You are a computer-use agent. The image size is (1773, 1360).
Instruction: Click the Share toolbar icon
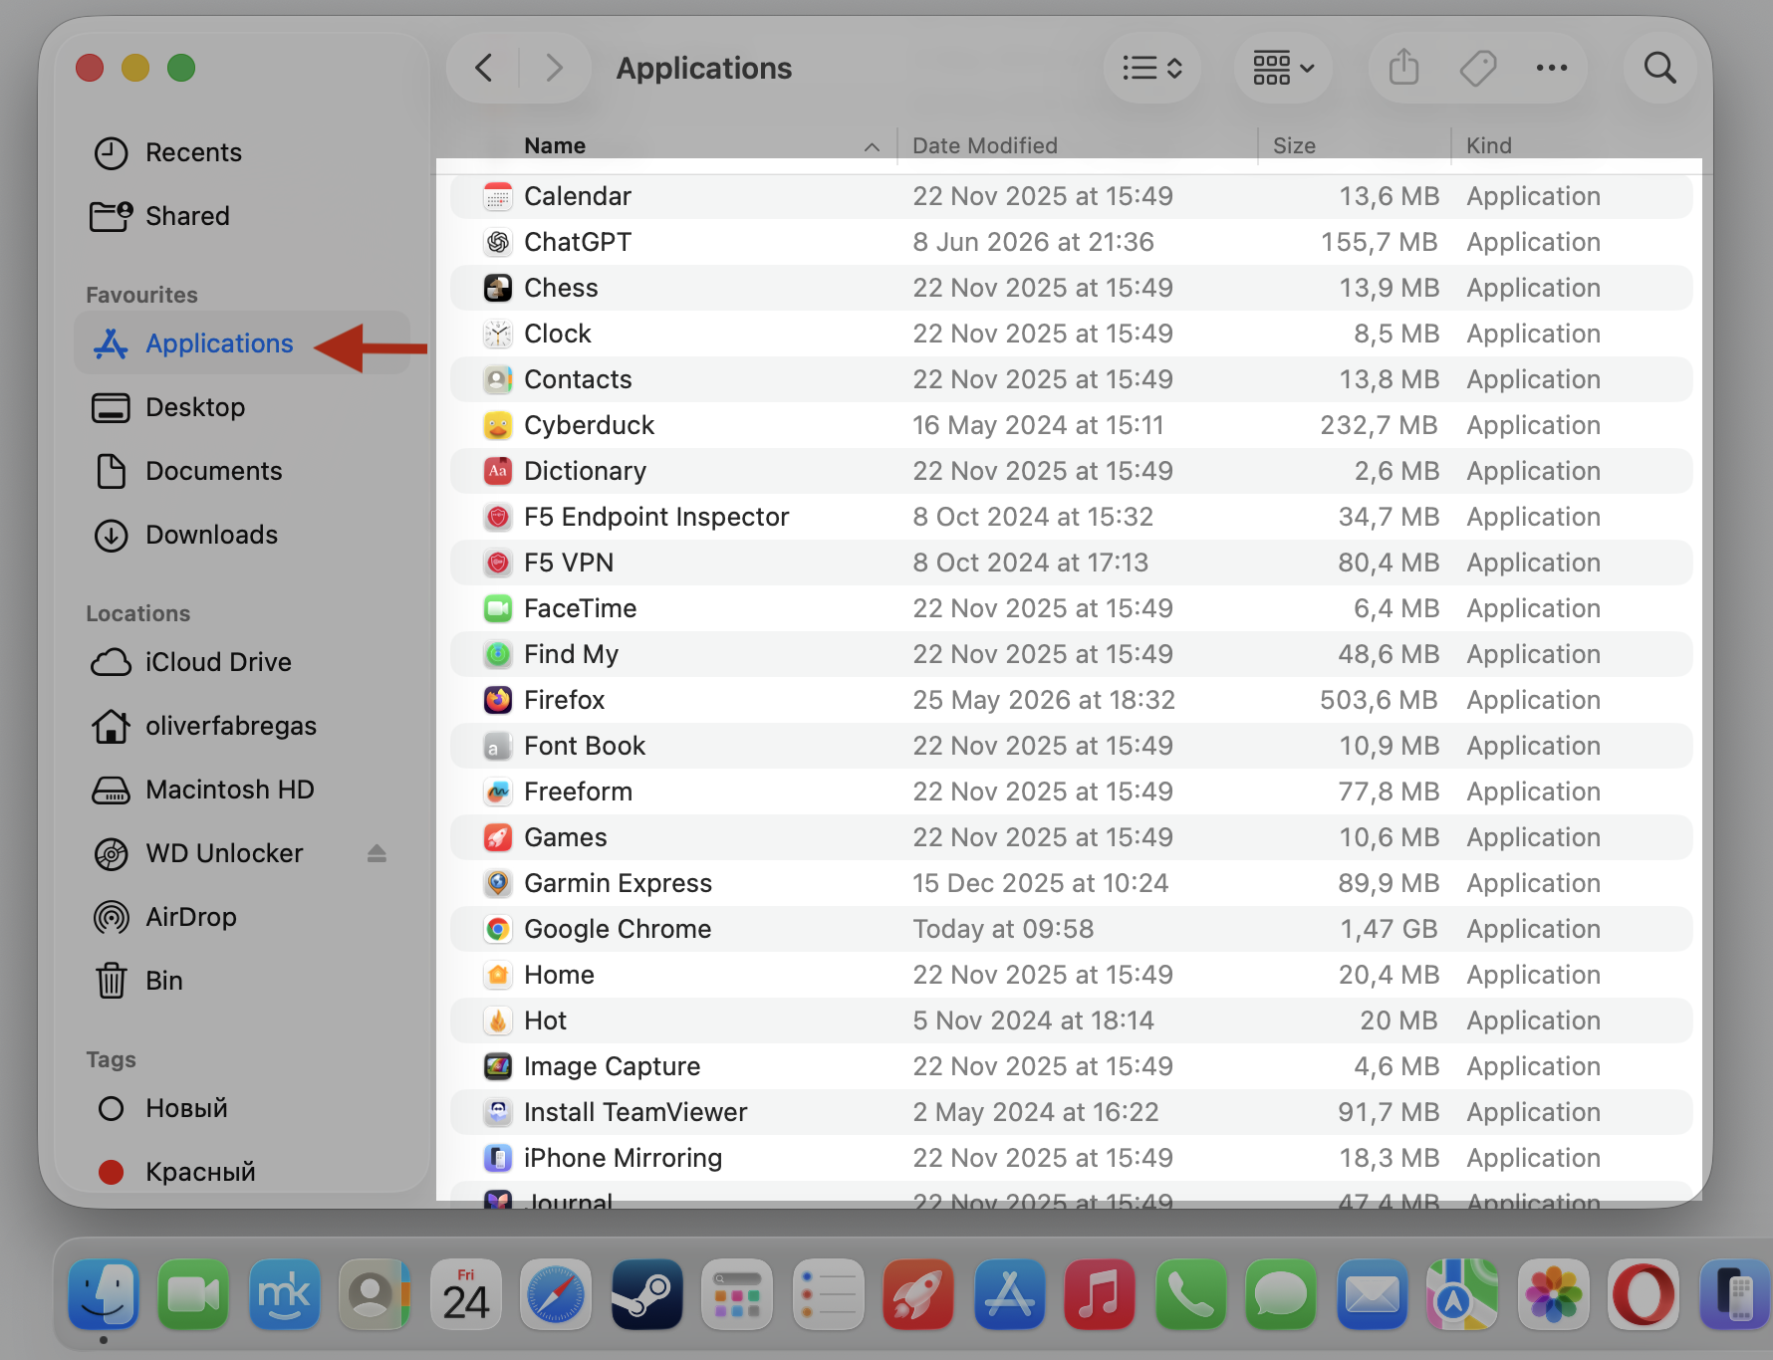pos(1403,68)
